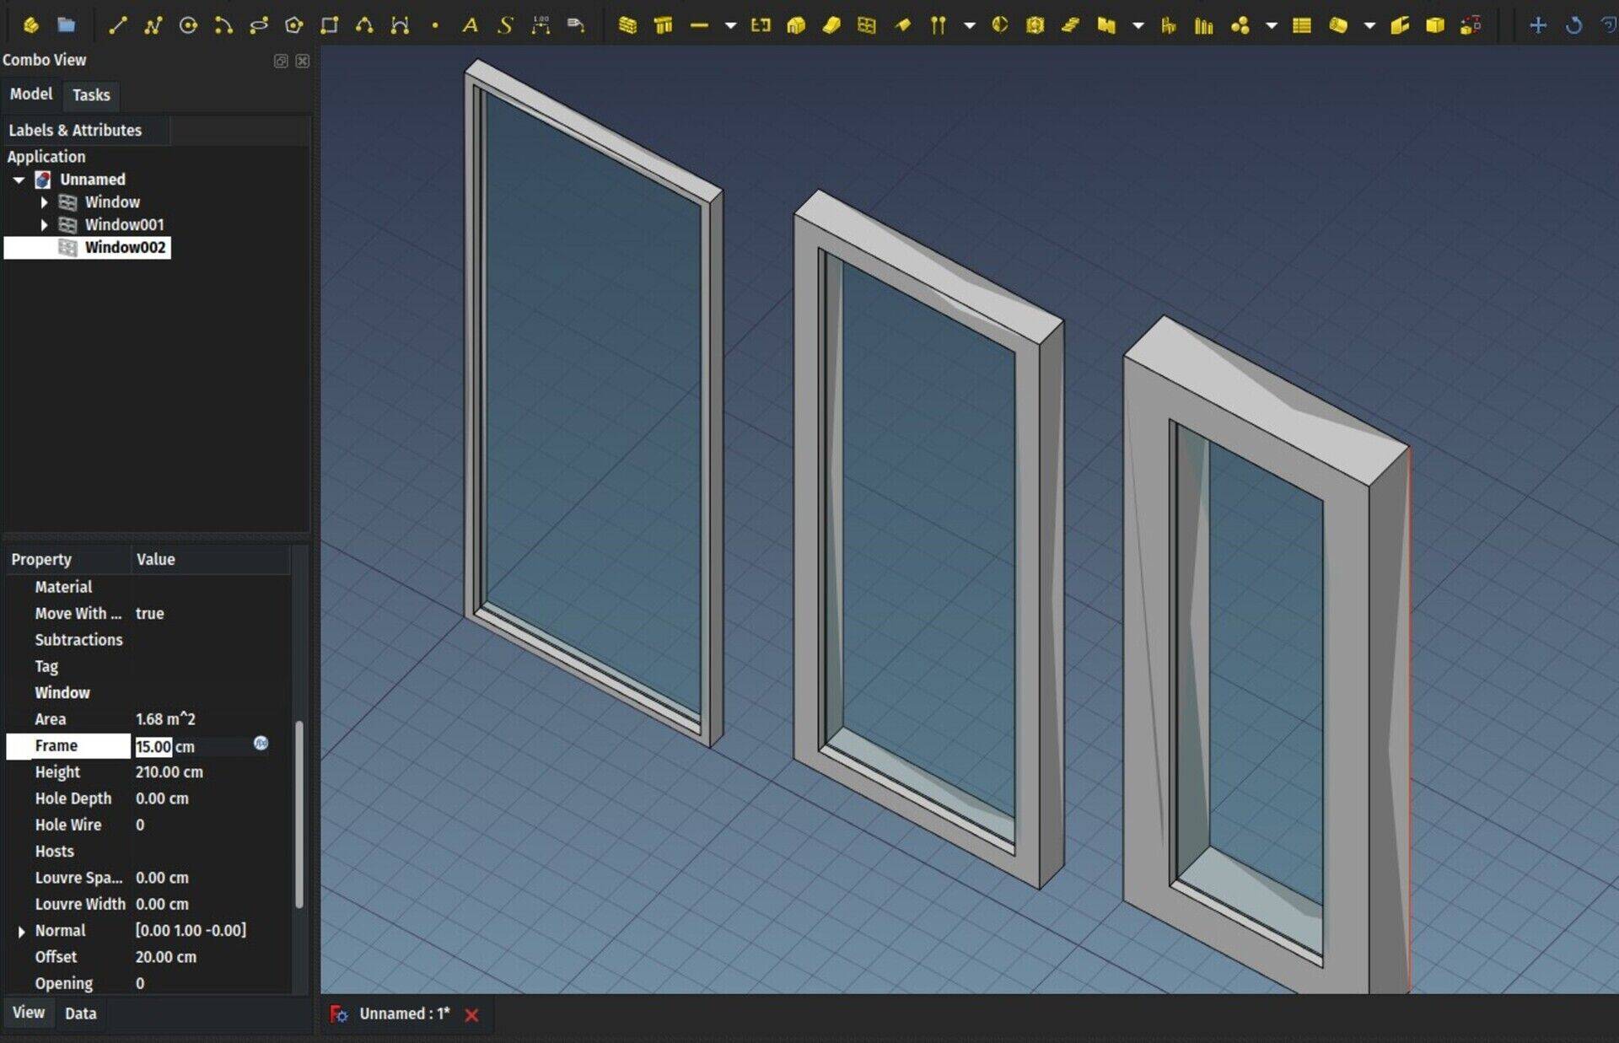This screenshot has height=1043, width=1619.
Task: Open dropdown next to the Axis tool
Action: tap(970, 25)
